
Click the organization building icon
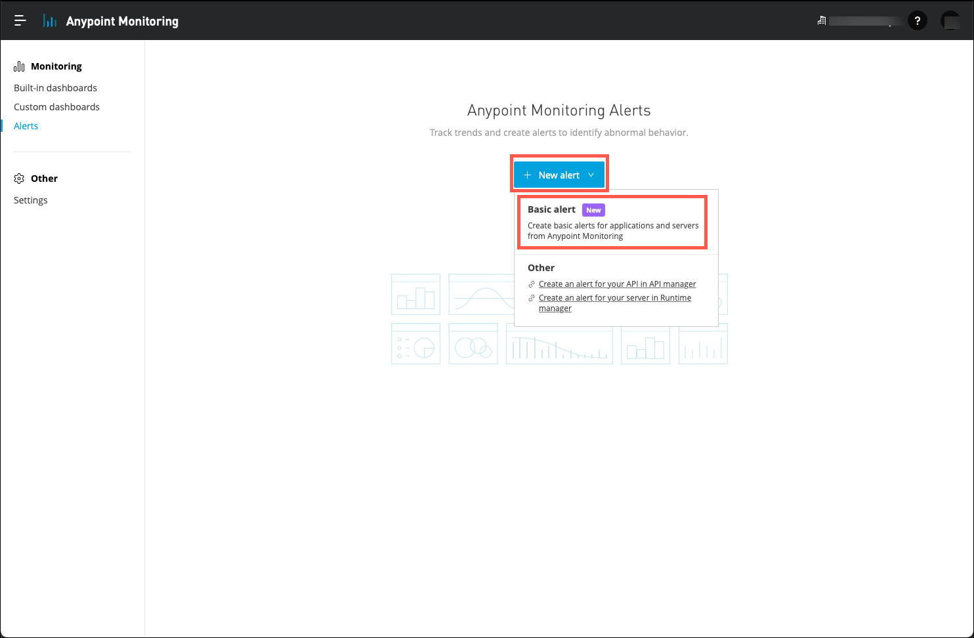point(821,21)
